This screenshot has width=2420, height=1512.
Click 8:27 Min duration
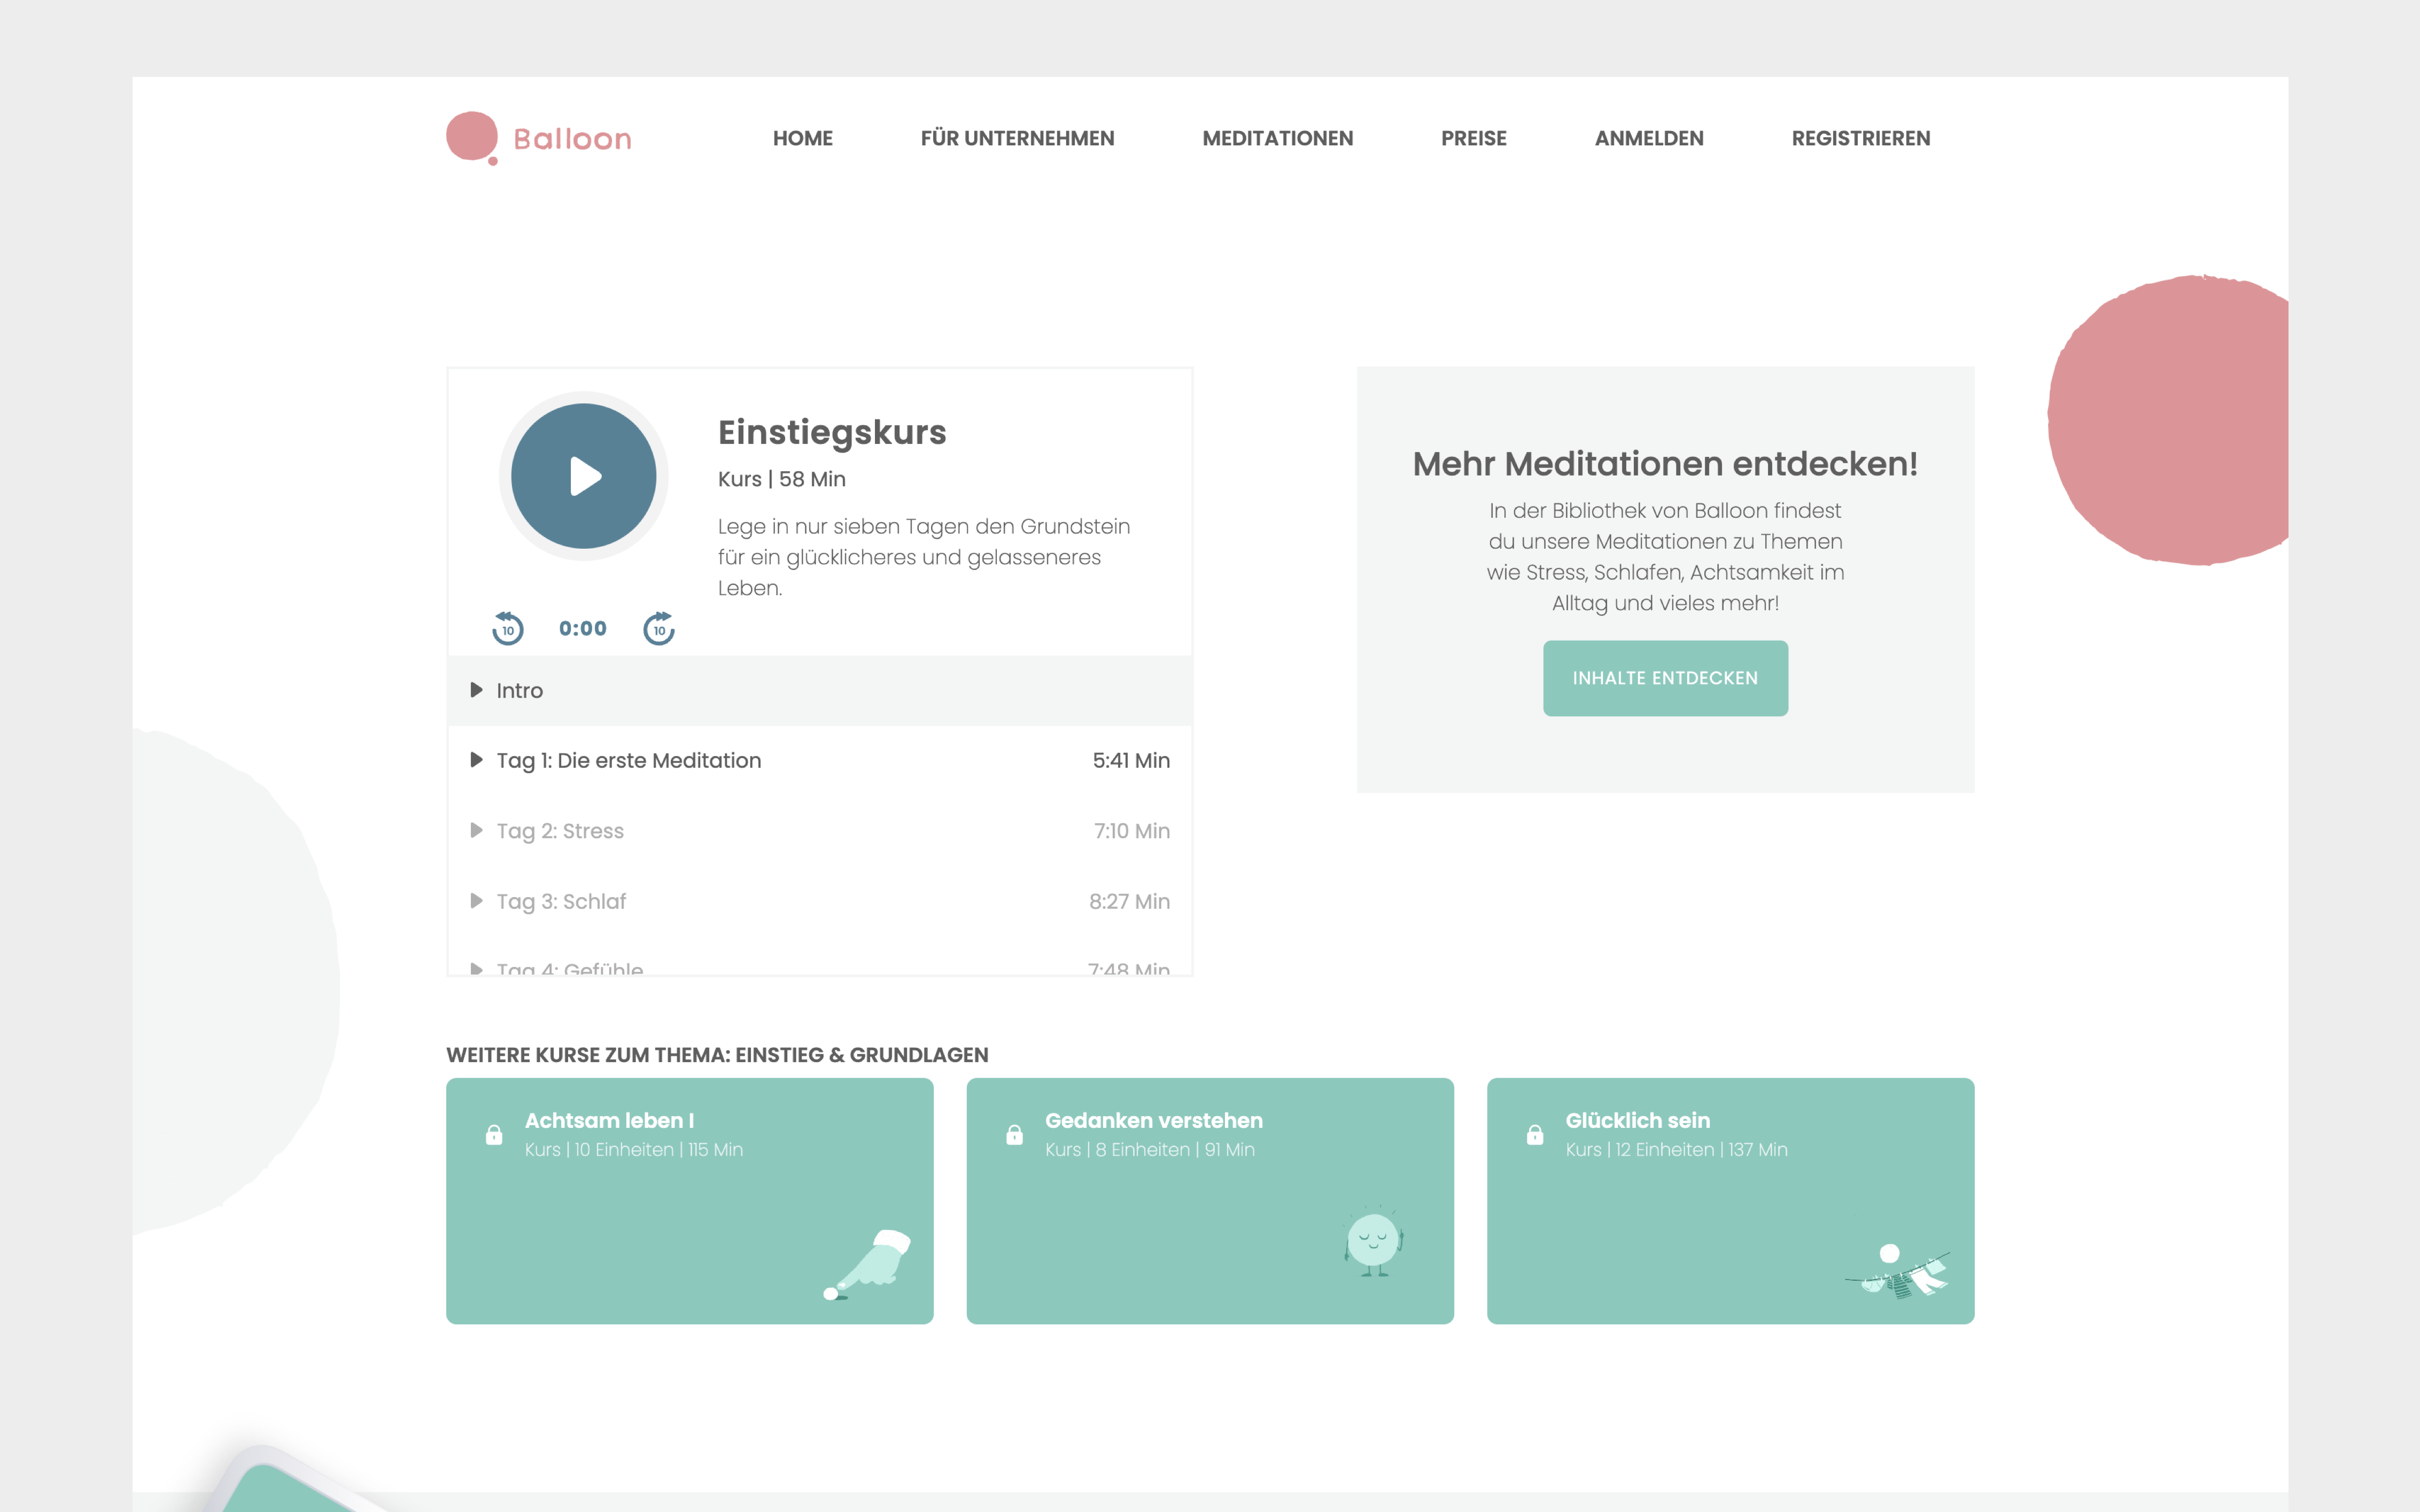point(1129,901)
